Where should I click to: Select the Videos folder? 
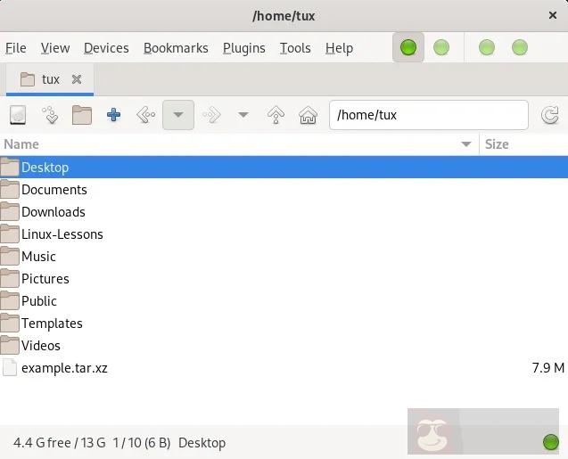click(284, 345)
